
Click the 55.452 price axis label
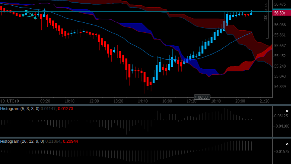point(280,56)
